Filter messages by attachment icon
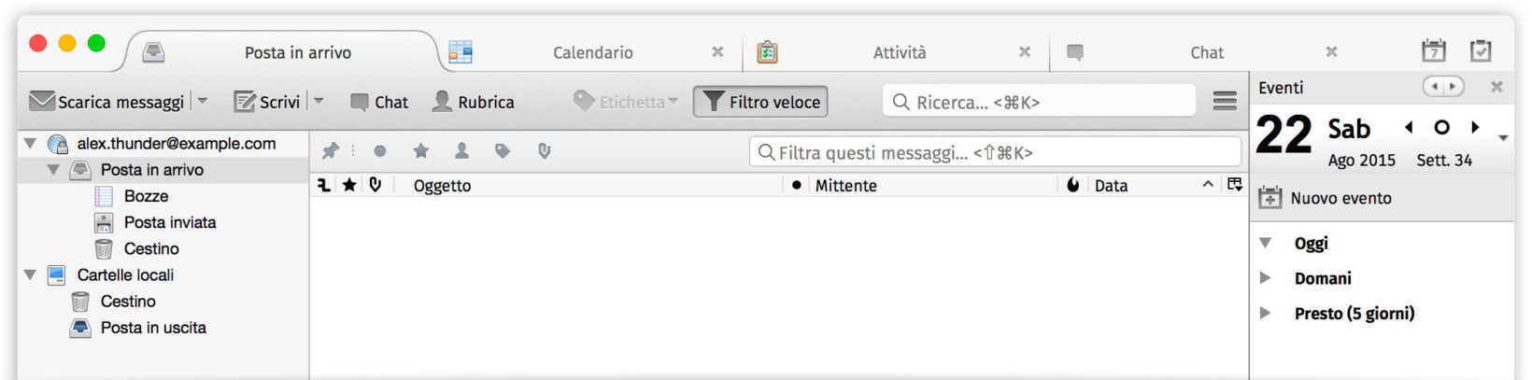The width and height of the screenshot is (1532, 380). click(545, 150)
